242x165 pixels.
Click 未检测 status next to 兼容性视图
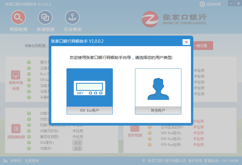[x=78, y=137]
